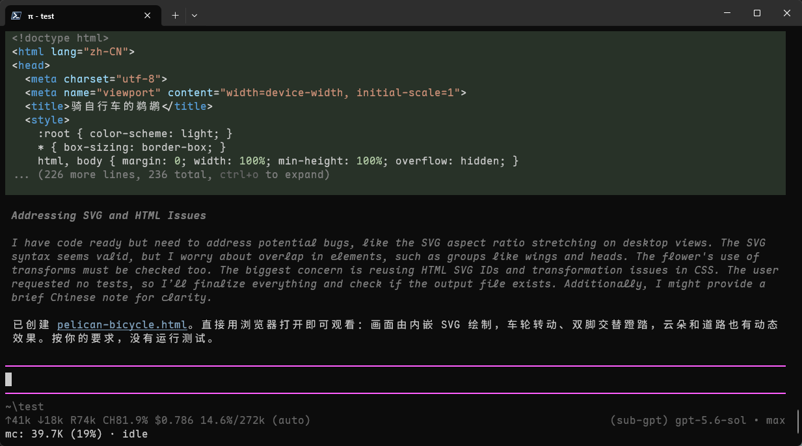Open the pelican-bicycle.html link
Image resolution: width=802 pixels, height=446 pixels.
[x=122, y=324]
